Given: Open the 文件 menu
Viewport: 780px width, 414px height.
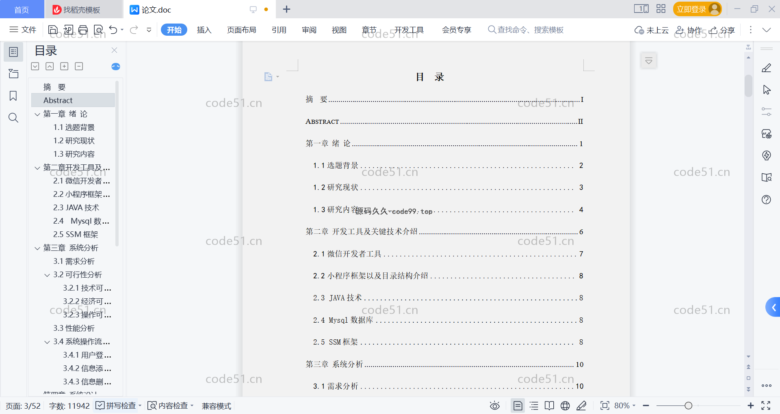Looking at the screenshot, I should tap(23, 30).
